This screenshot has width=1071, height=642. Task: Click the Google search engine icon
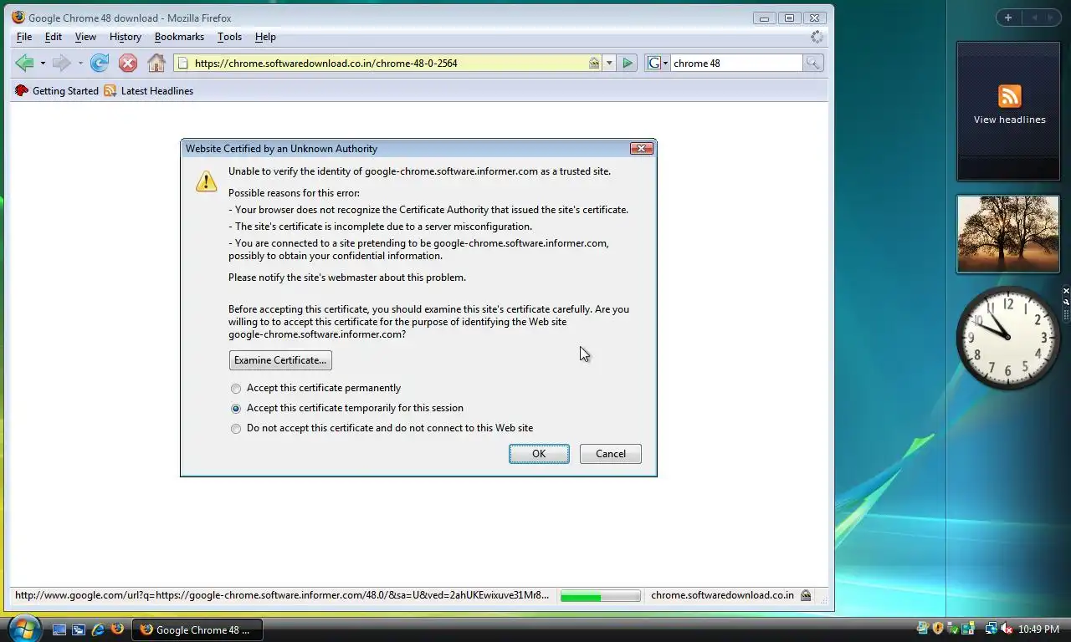[x=654, y=63]
